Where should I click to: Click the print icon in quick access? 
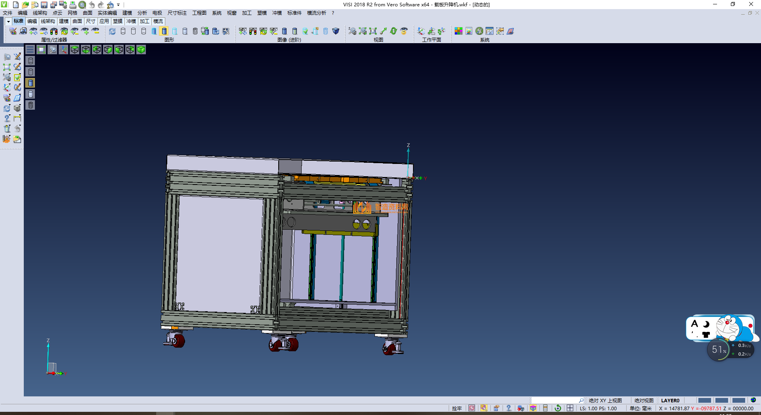[73, 5]
